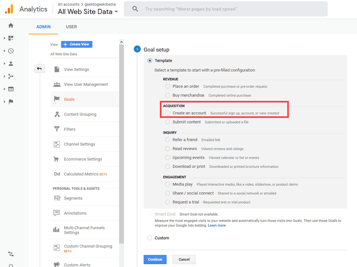Click the Conversions flag icon in sidebar
This screenshot has width=357, height=267.
point(11,102)
